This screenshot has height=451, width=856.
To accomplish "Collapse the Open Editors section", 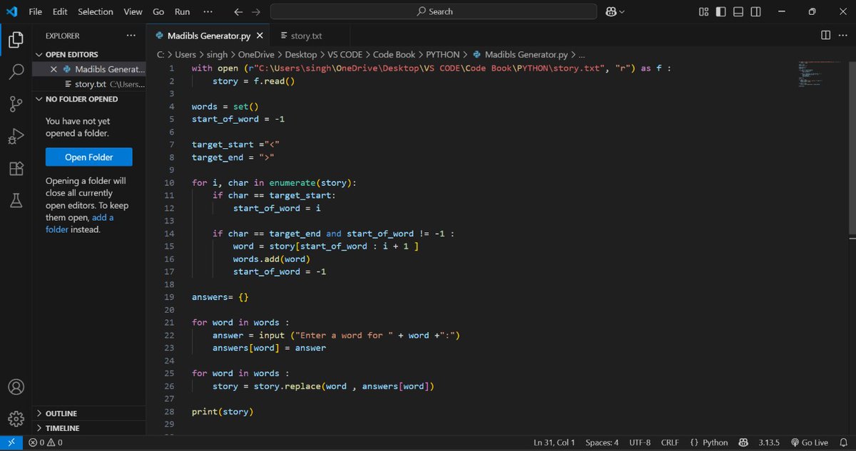I will pyautogui.click(x=71, y=54).
